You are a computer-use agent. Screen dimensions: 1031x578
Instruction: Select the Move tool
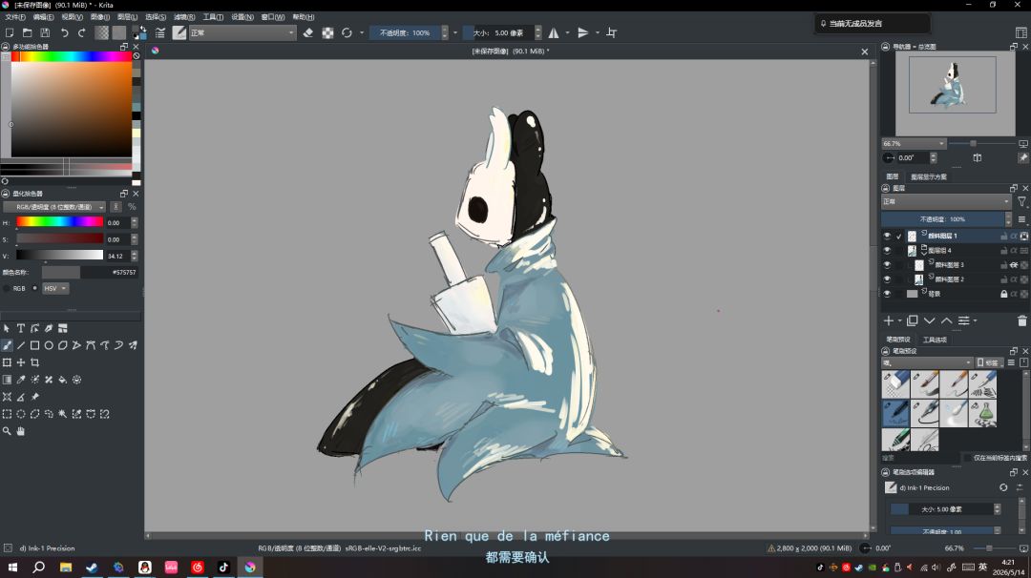coord(21,361)
